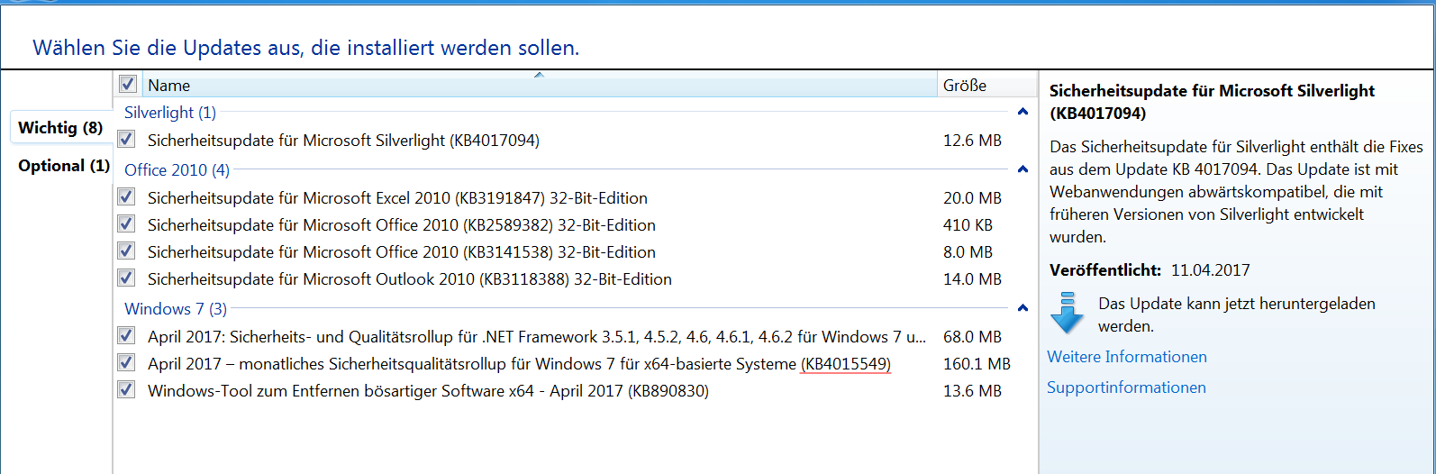Image resolution: width=1436 pixels, height=474 pixels.
Task: Uncheck Outlook 2010 KB3118388 checkbox
Action: (126, 278)
